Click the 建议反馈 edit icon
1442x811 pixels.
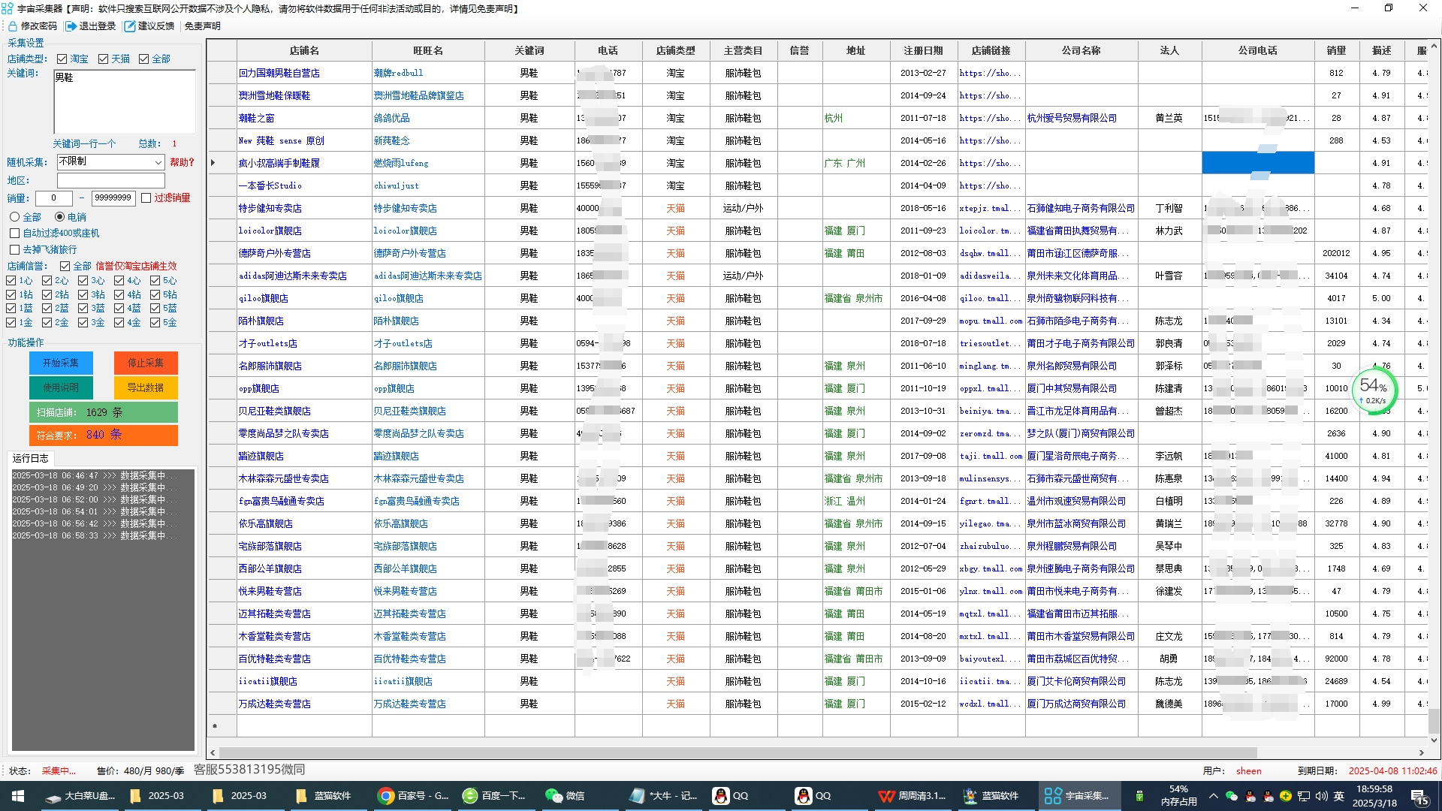click(130, 26)
